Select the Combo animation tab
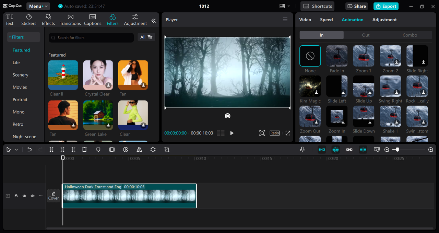The width and height of the screenshot is (439, 233). pos(410,35)
